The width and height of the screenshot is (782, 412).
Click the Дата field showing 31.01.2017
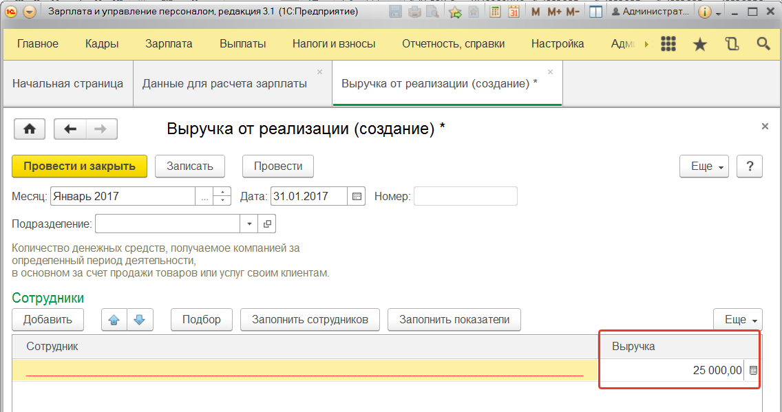point(308,196)
